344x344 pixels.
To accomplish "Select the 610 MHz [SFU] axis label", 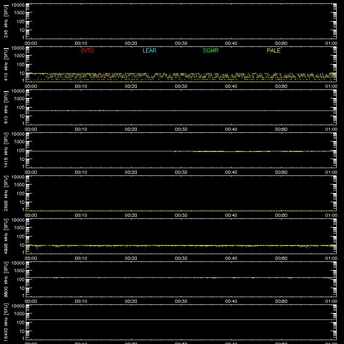I will coord(6,107).
